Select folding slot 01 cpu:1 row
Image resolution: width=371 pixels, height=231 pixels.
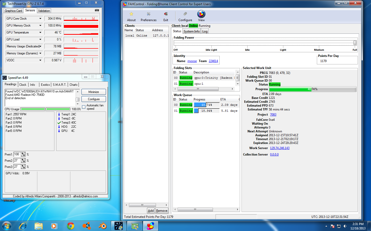coord(204,84)
